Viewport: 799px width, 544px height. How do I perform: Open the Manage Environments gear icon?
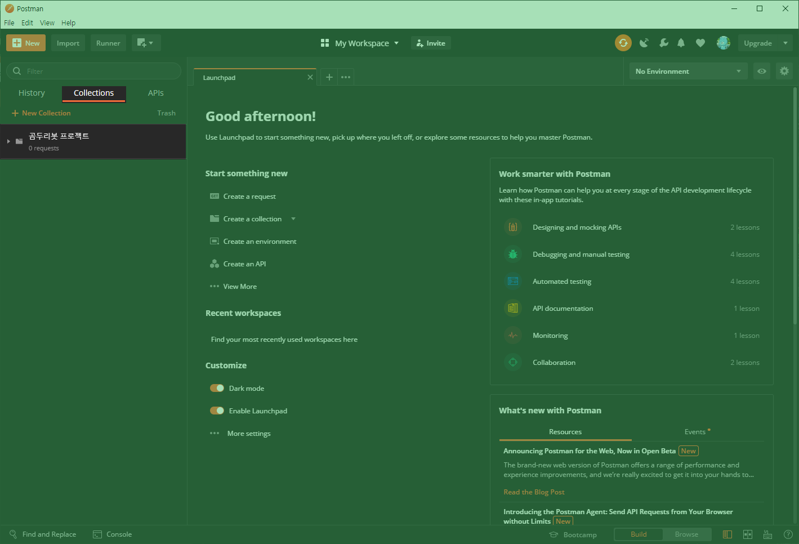[x=784, y=71]
